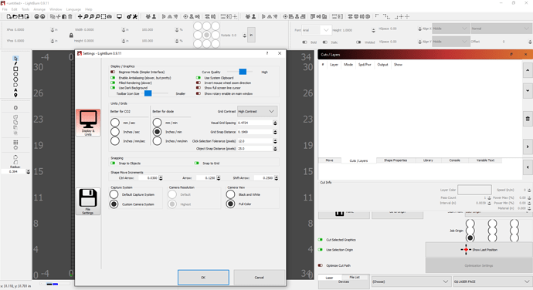This screenshot has height=290, width=533.
Task: Open the Arrange menu
Action: pyautogui.click(x=39, y=9)
